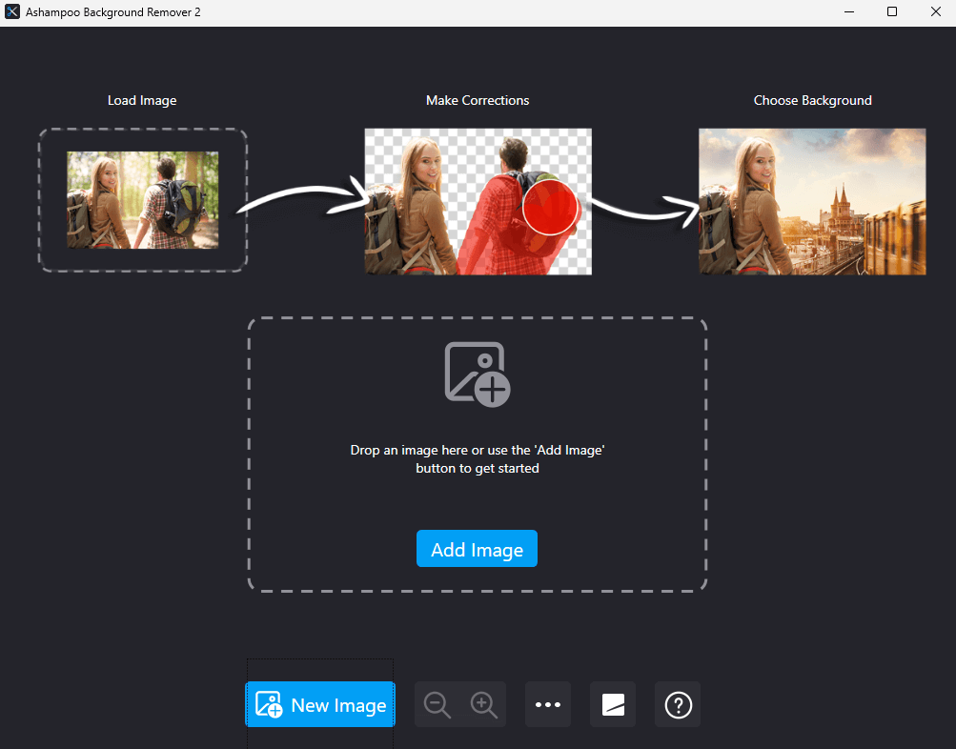Screen dimensions: 956x749
Task: Select the Zoom Out icon
Action: tap(437, 704)
